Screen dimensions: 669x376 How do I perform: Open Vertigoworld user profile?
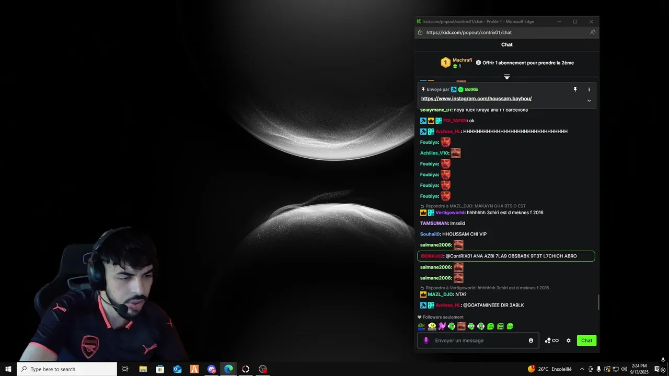[x=450, y=213]
